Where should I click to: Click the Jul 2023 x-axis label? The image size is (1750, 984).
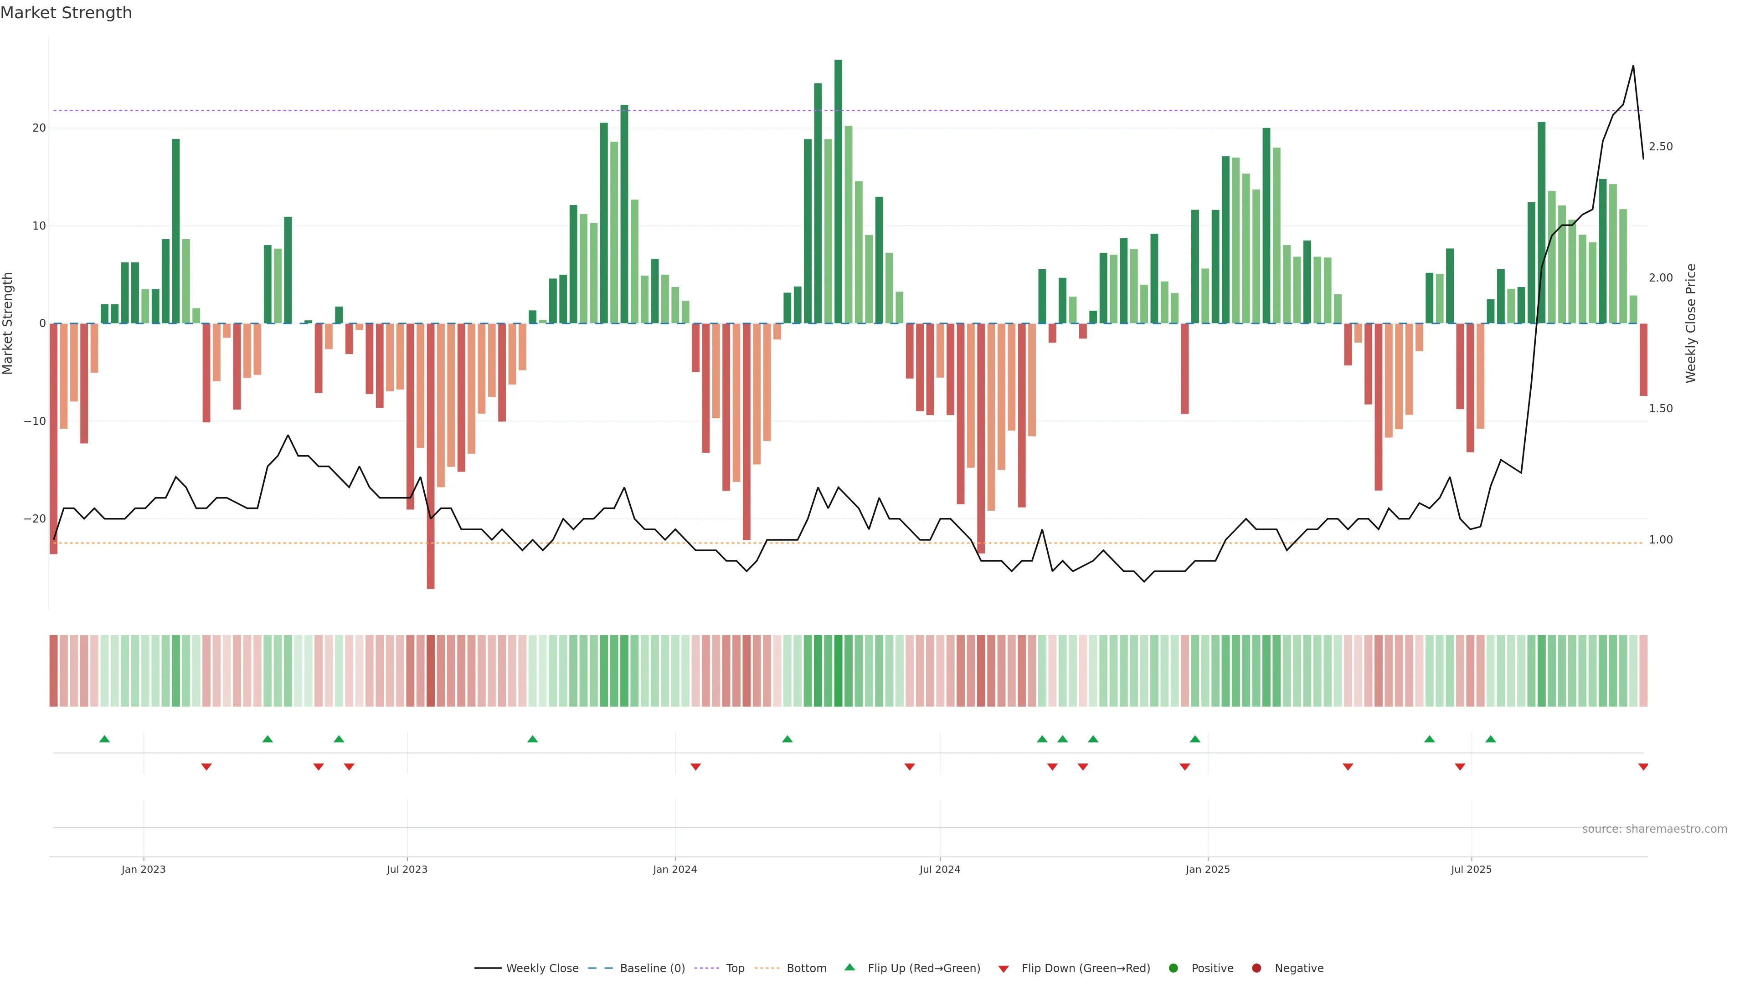pos(407,869)
